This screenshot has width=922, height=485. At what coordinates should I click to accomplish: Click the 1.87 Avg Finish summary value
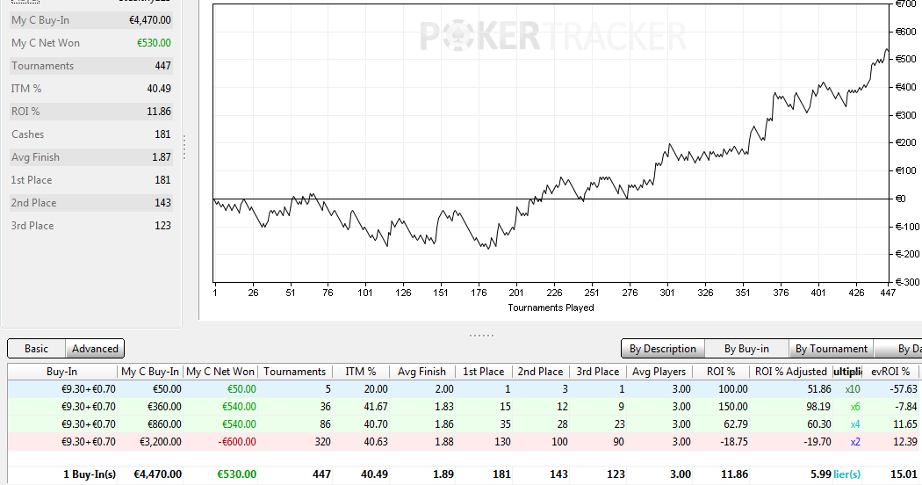click(x=161, y=157)
